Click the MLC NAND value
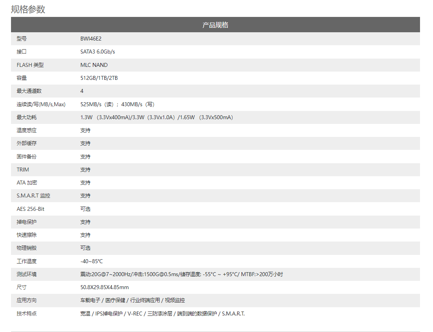The image size is (433, 332). pos(94,65)
